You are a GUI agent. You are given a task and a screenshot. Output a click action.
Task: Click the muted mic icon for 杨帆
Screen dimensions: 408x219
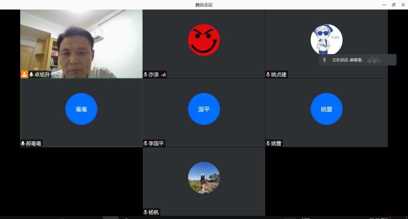pos(146,212)
